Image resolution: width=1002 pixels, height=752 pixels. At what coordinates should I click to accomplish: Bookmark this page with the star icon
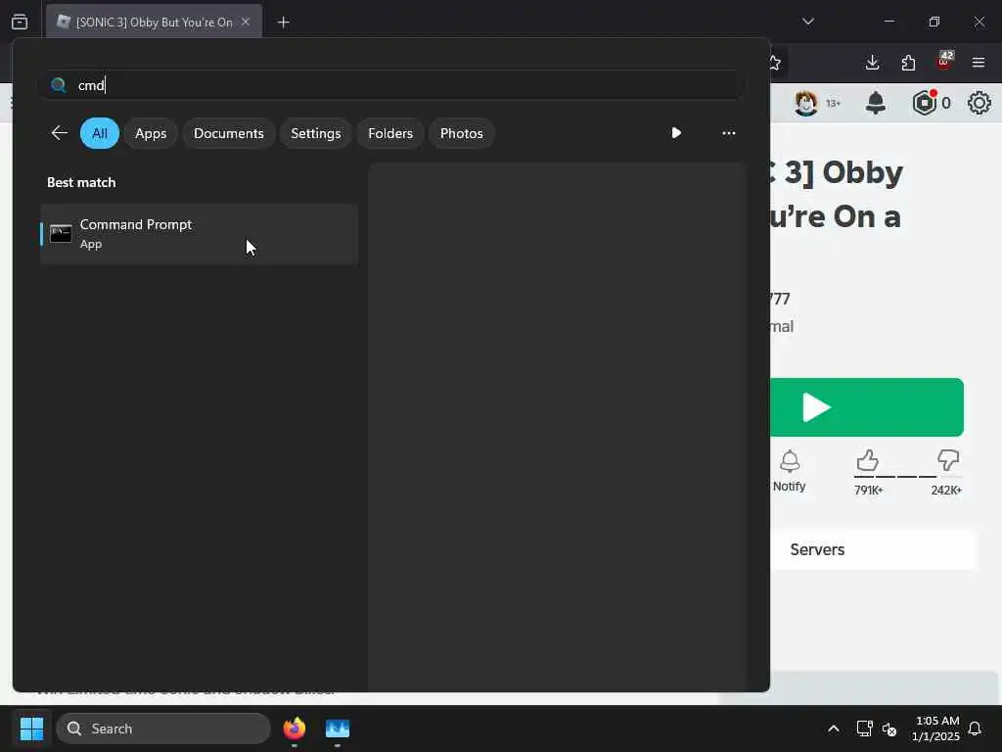point(775,63)
